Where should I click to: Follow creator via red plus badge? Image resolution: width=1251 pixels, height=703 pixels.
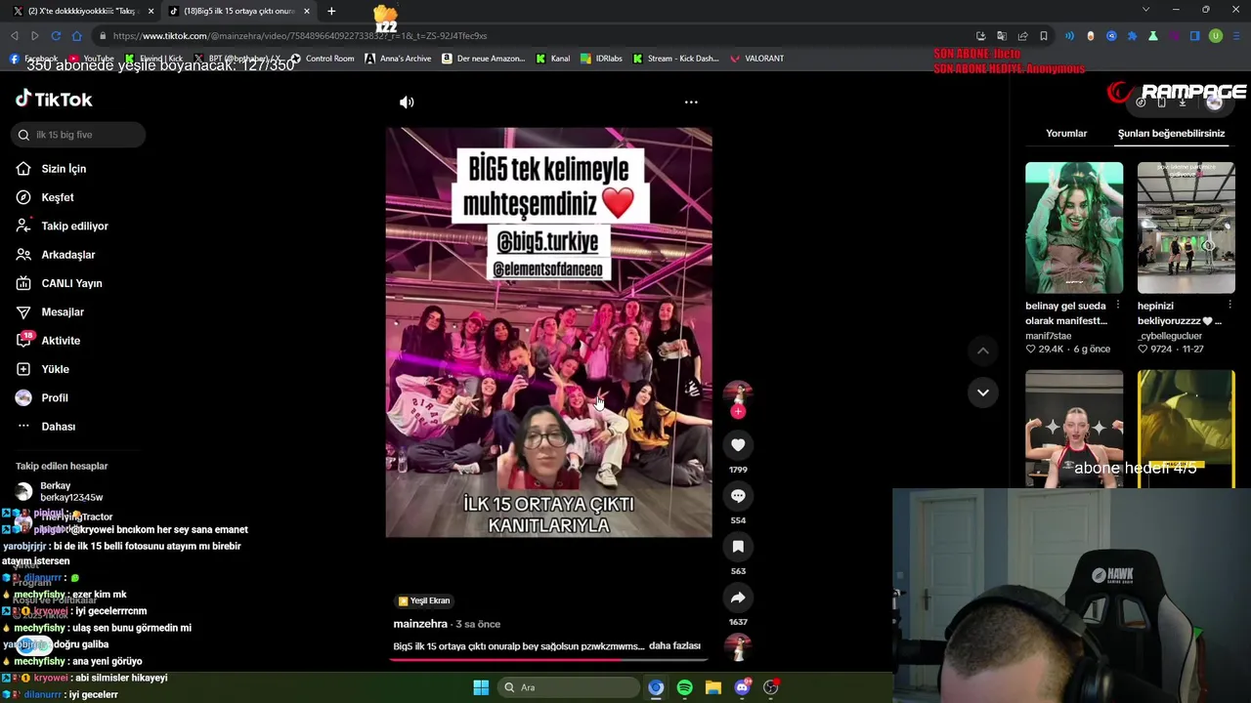point(738,412)
